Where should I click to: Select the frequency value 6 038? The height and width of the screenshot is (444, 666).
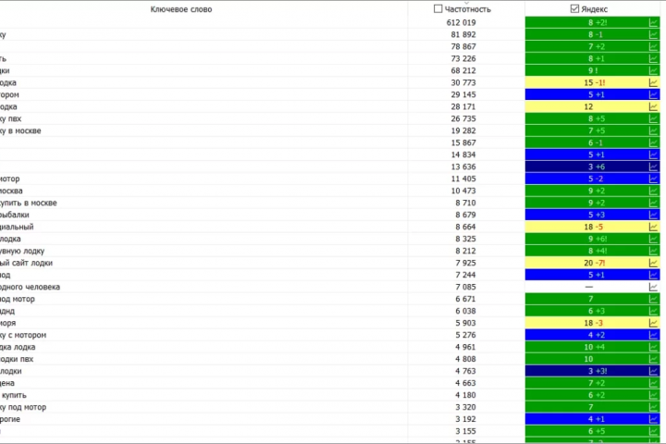465,311
